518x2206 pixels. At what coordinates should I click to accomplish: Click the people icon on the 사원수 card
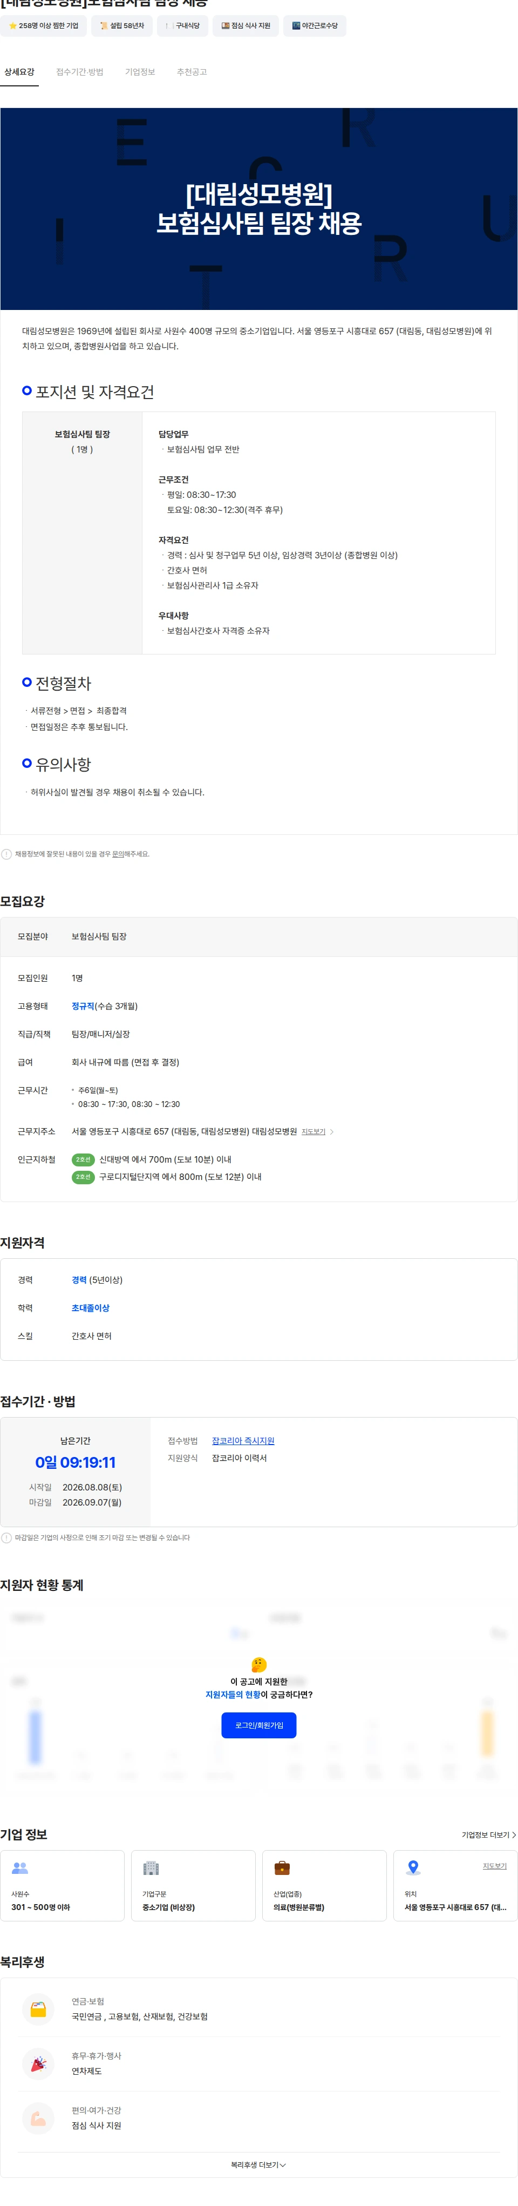pyautogui.click(x=19, y=1868)
